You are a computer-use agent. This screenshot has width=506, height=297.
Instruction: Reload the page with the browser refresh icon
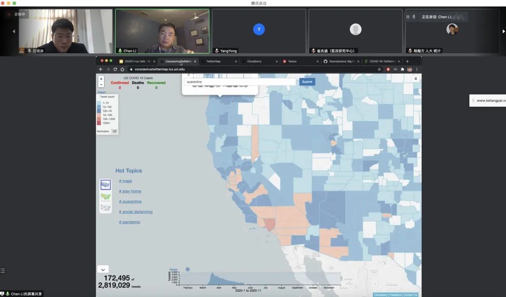[115, 69]
